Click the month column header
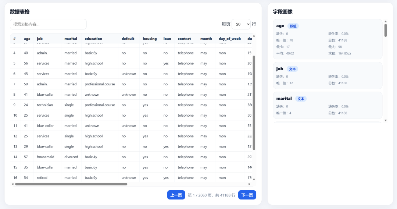The width and height of the screenshot is (397, 209). 206,39
